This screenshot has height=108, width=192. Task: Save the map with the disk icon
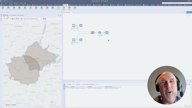[45, 19]
